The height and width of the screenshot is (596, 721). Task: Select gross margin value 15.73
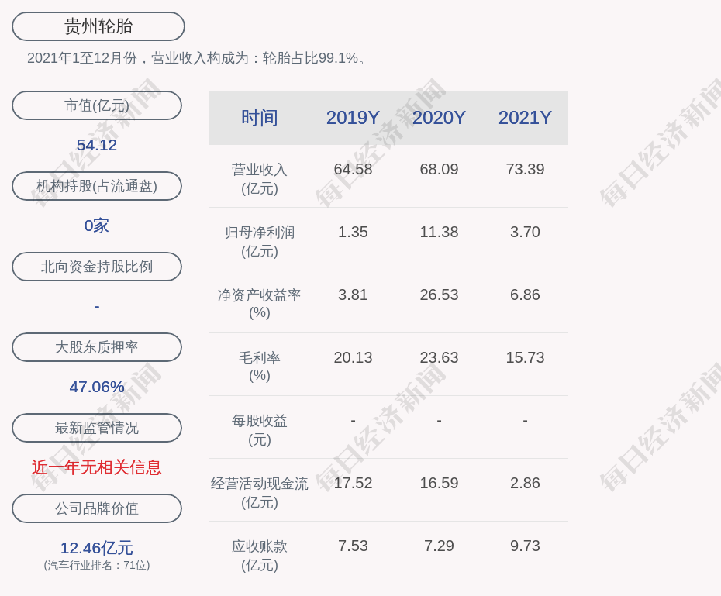click(525, 357)
